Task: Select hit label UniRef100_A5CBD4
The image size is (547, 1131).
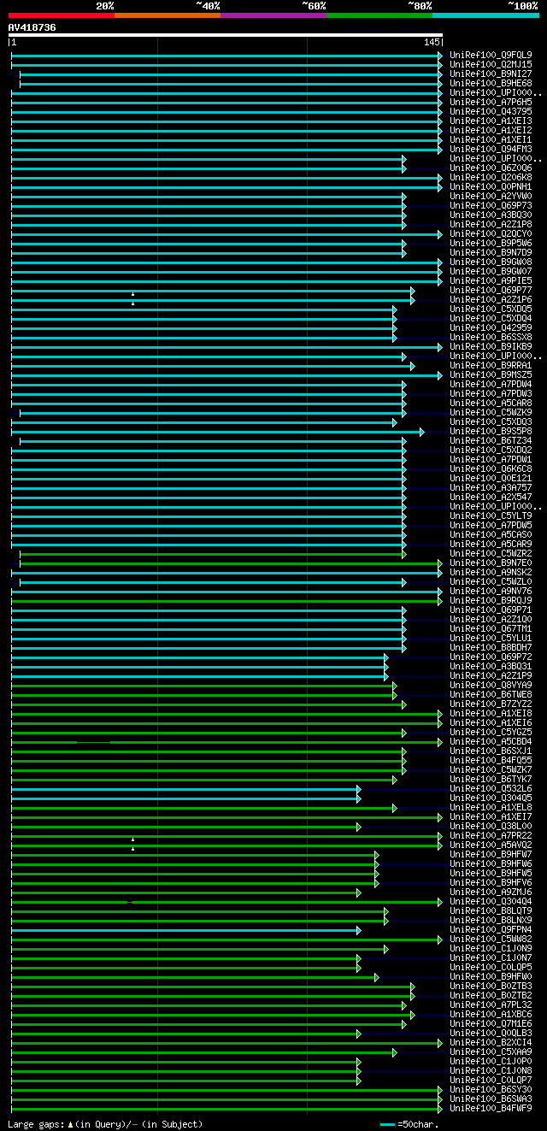Action: tap(491, 741)
